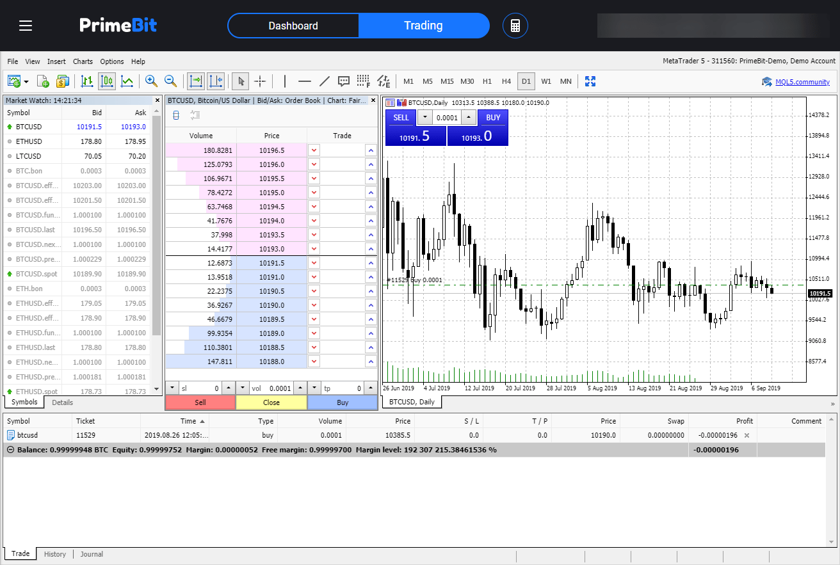Image resolution: width=840 pixels, height=565 pixels.
Task: Toggle chart shift from right border
Action: pyautogui.click(x=216, y=81)
